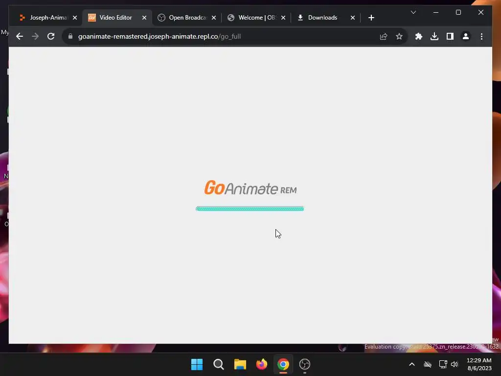The height and width of the screenshot is (376, 501).
Task: Open taskbar Search
Action: coord(219,364)
